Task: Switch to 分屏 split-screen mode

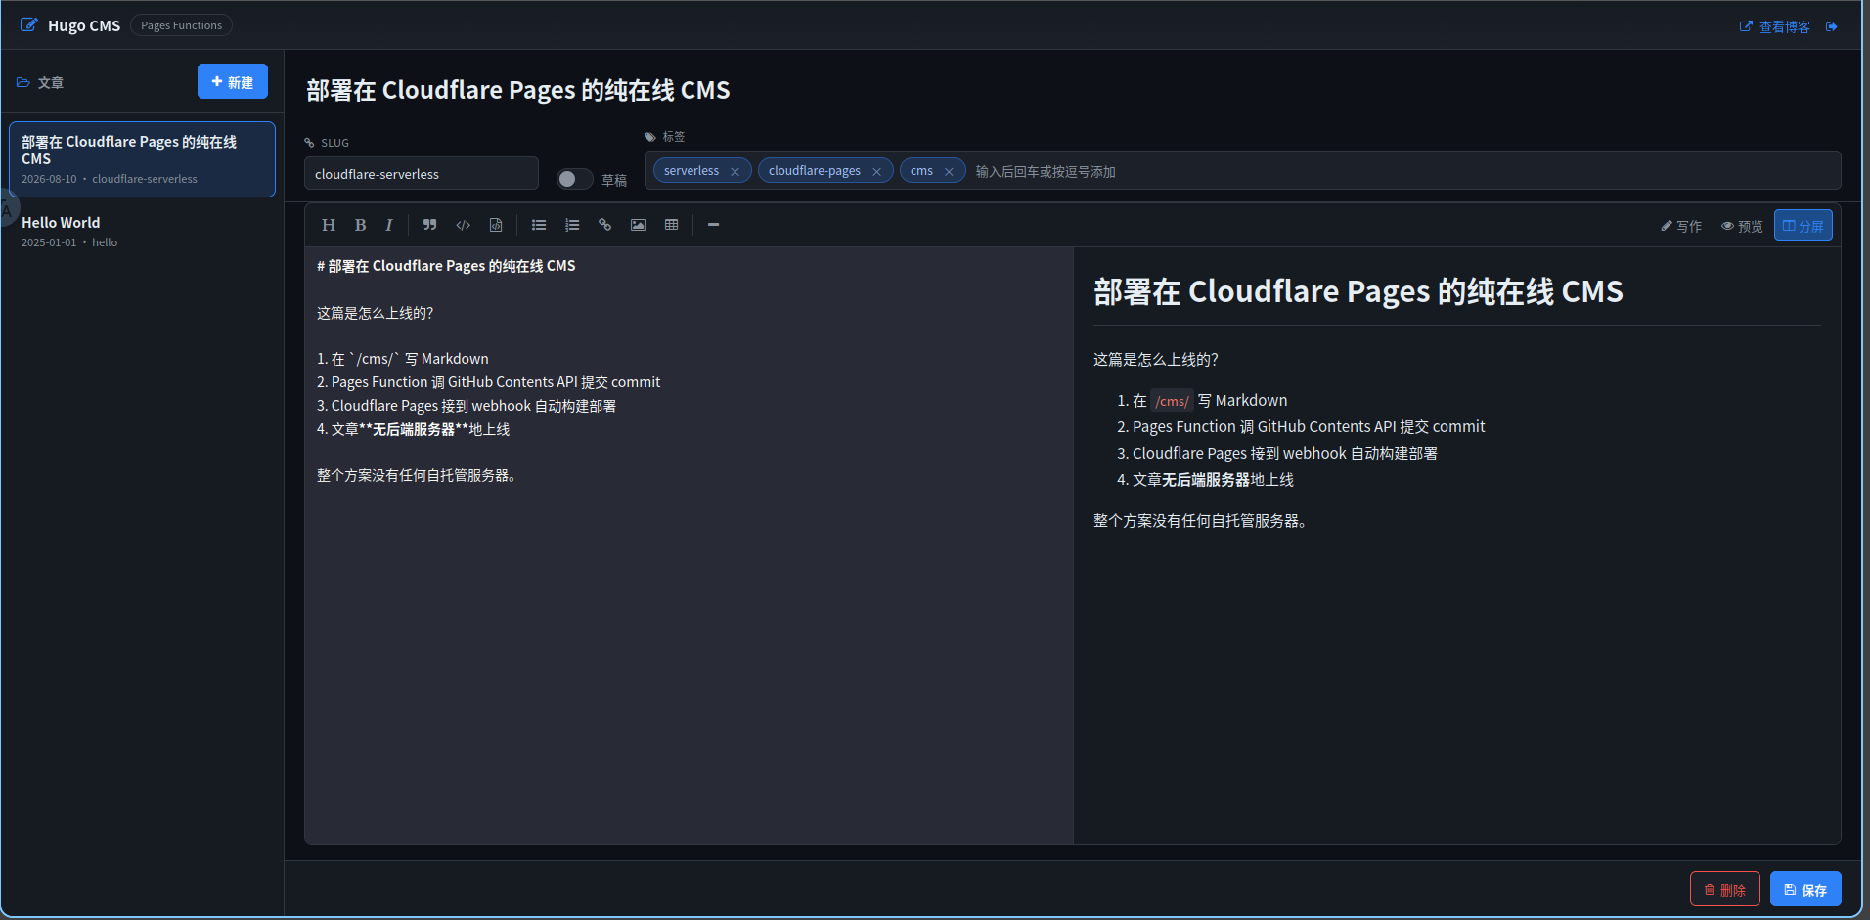Action: [1803, 226]
